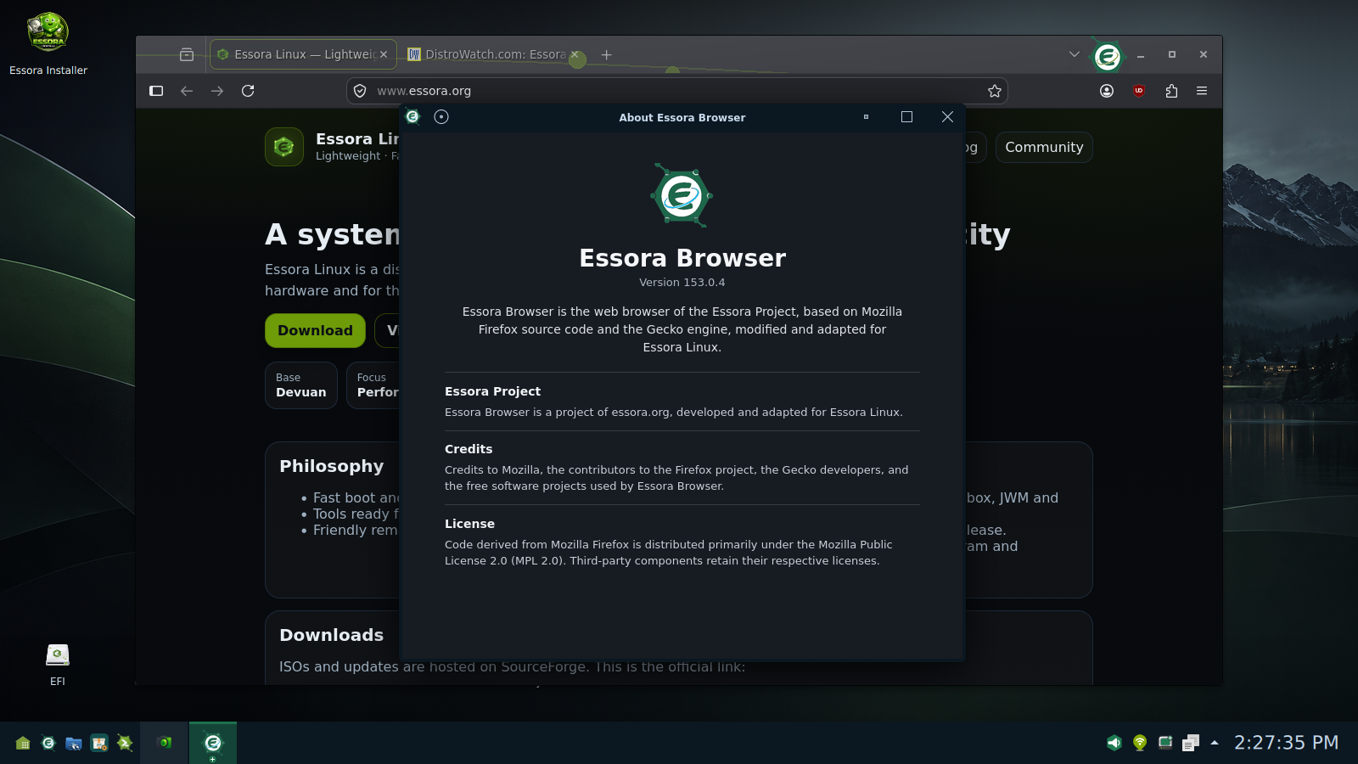Viewport: 1358px width, 764px height.
Task: Open the browser account menu icon
Action: 1107,91
